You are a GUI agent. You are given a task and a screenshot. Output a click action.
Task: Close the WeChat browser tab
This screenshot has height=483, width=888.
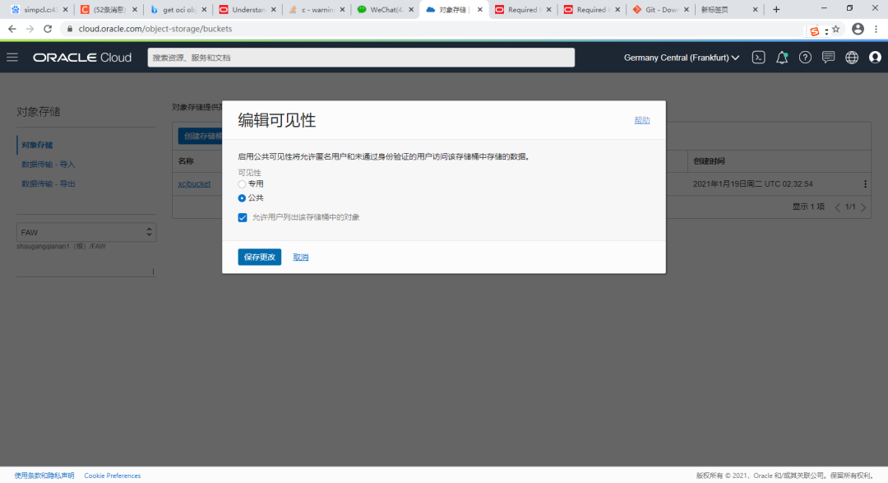(x=411, y=10)
